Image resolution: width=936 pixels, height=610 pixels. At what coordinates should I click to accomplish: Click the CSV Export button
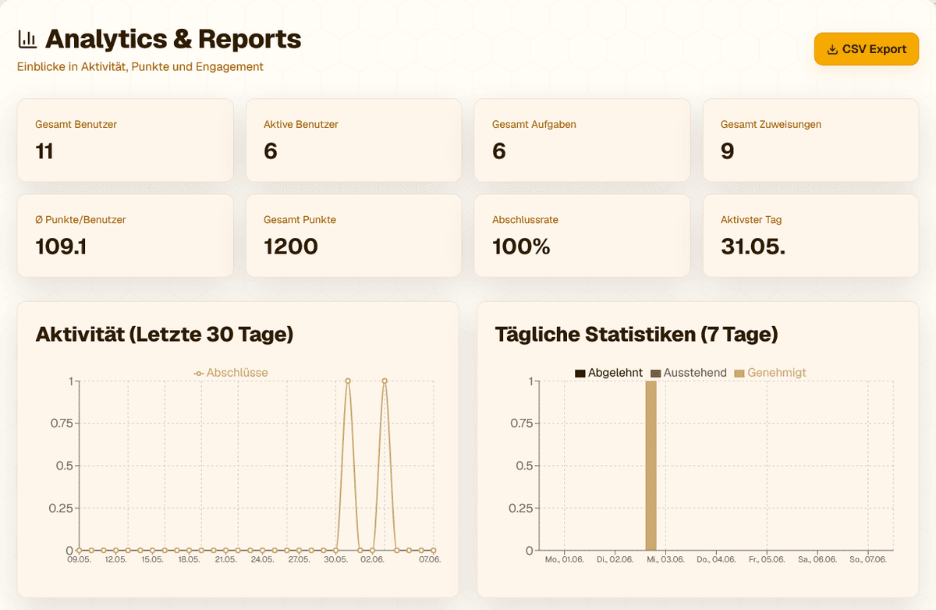(867, 49)
